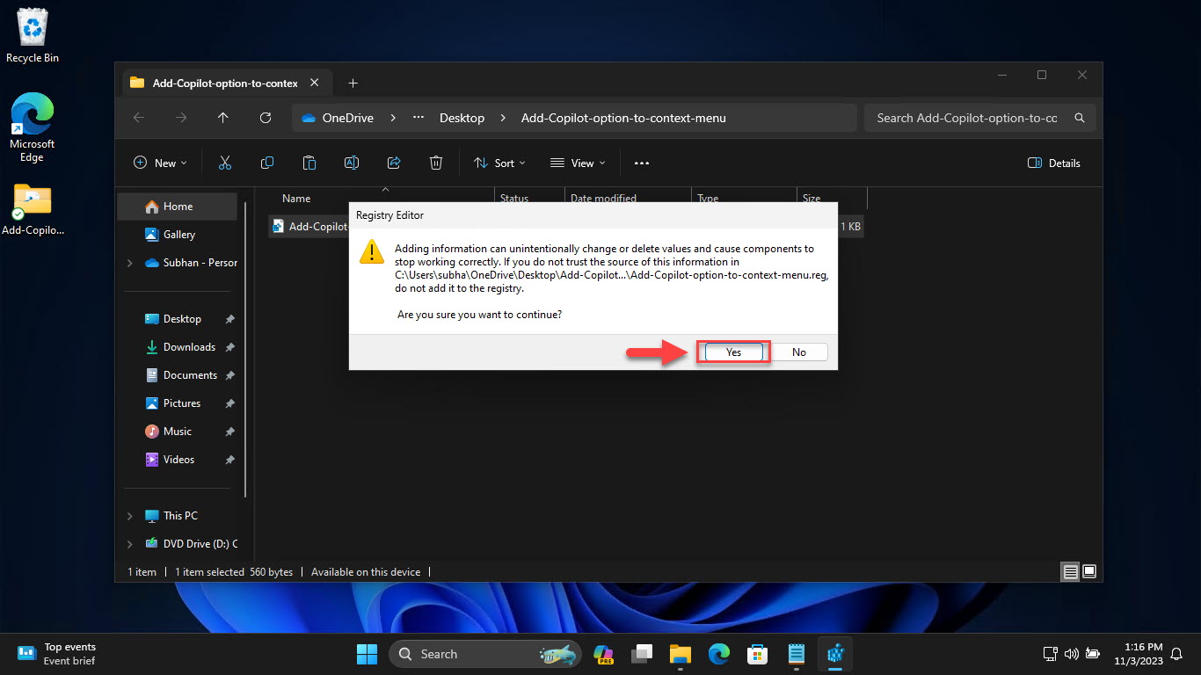Expand hidden breadcrumb path ellipsis

[419, 118]
